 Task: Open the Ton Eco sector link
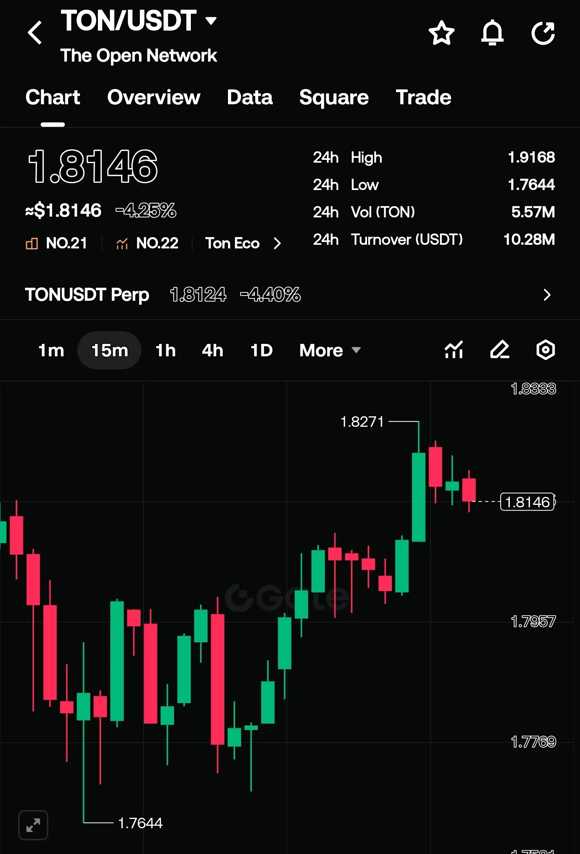click(x=232, y=243)
